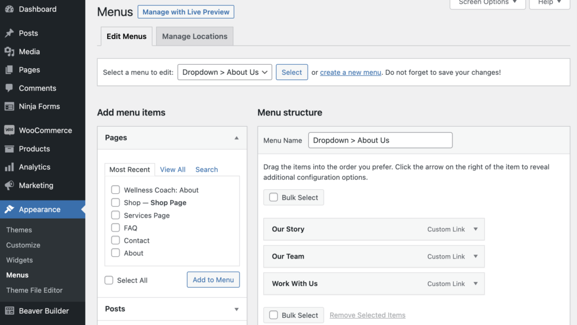This screenshot has width=577, height=325.
Task: Collapse the Pages panel
Action: [237, 137]
